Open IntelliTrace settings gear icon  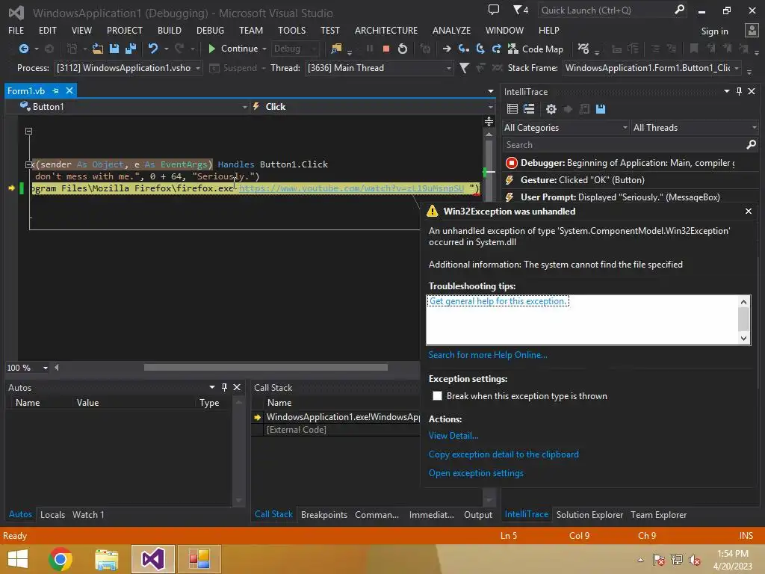[x=551, y=109]
